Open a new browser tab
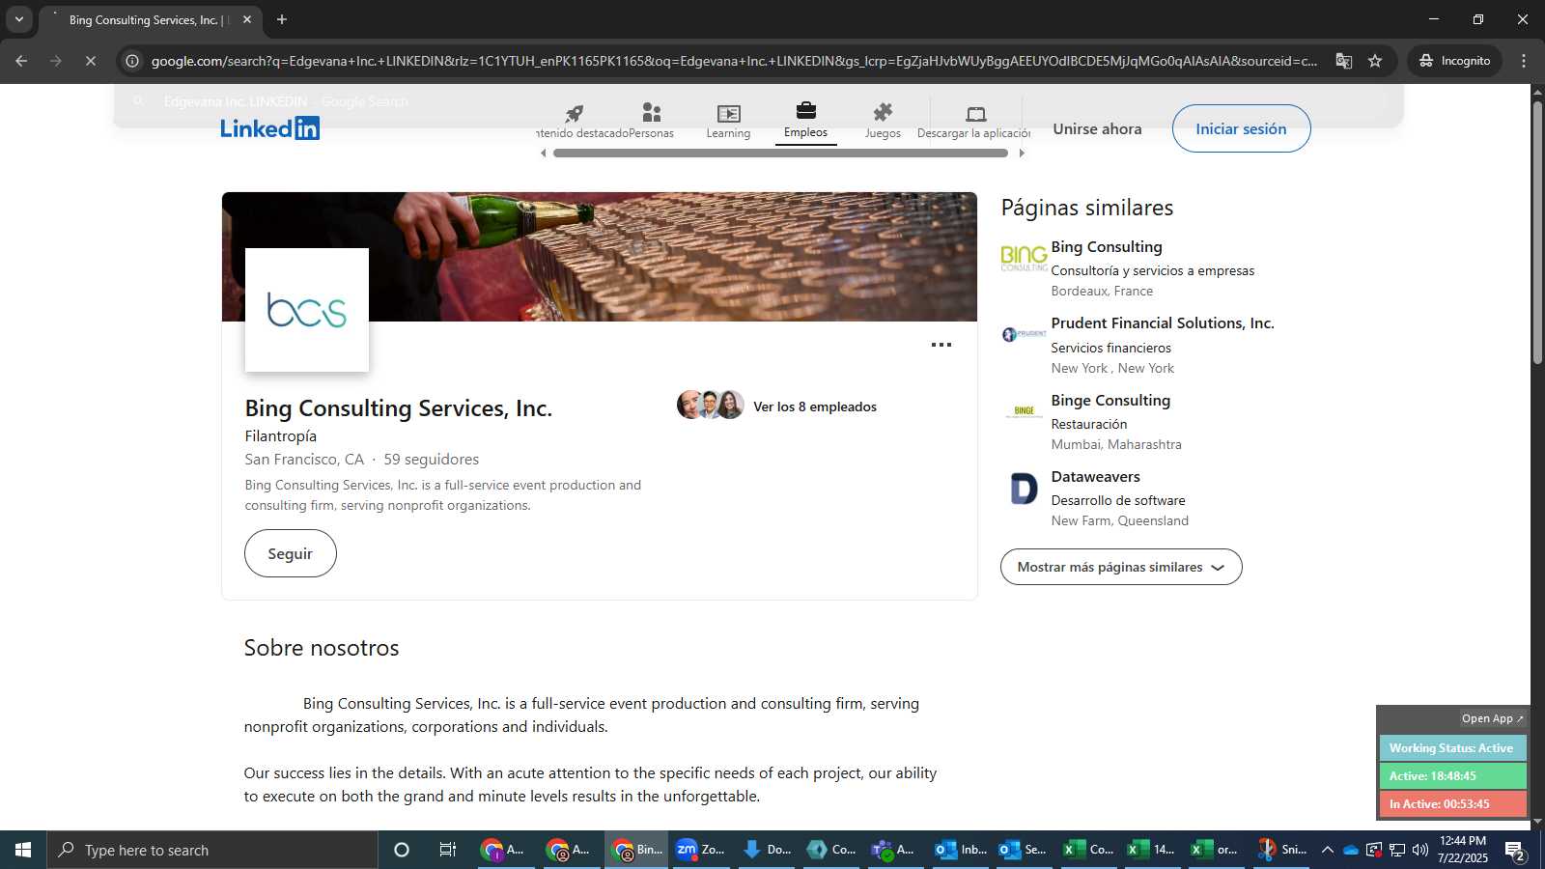Viewport: 1545px width, 869px height. pos(282,19)
